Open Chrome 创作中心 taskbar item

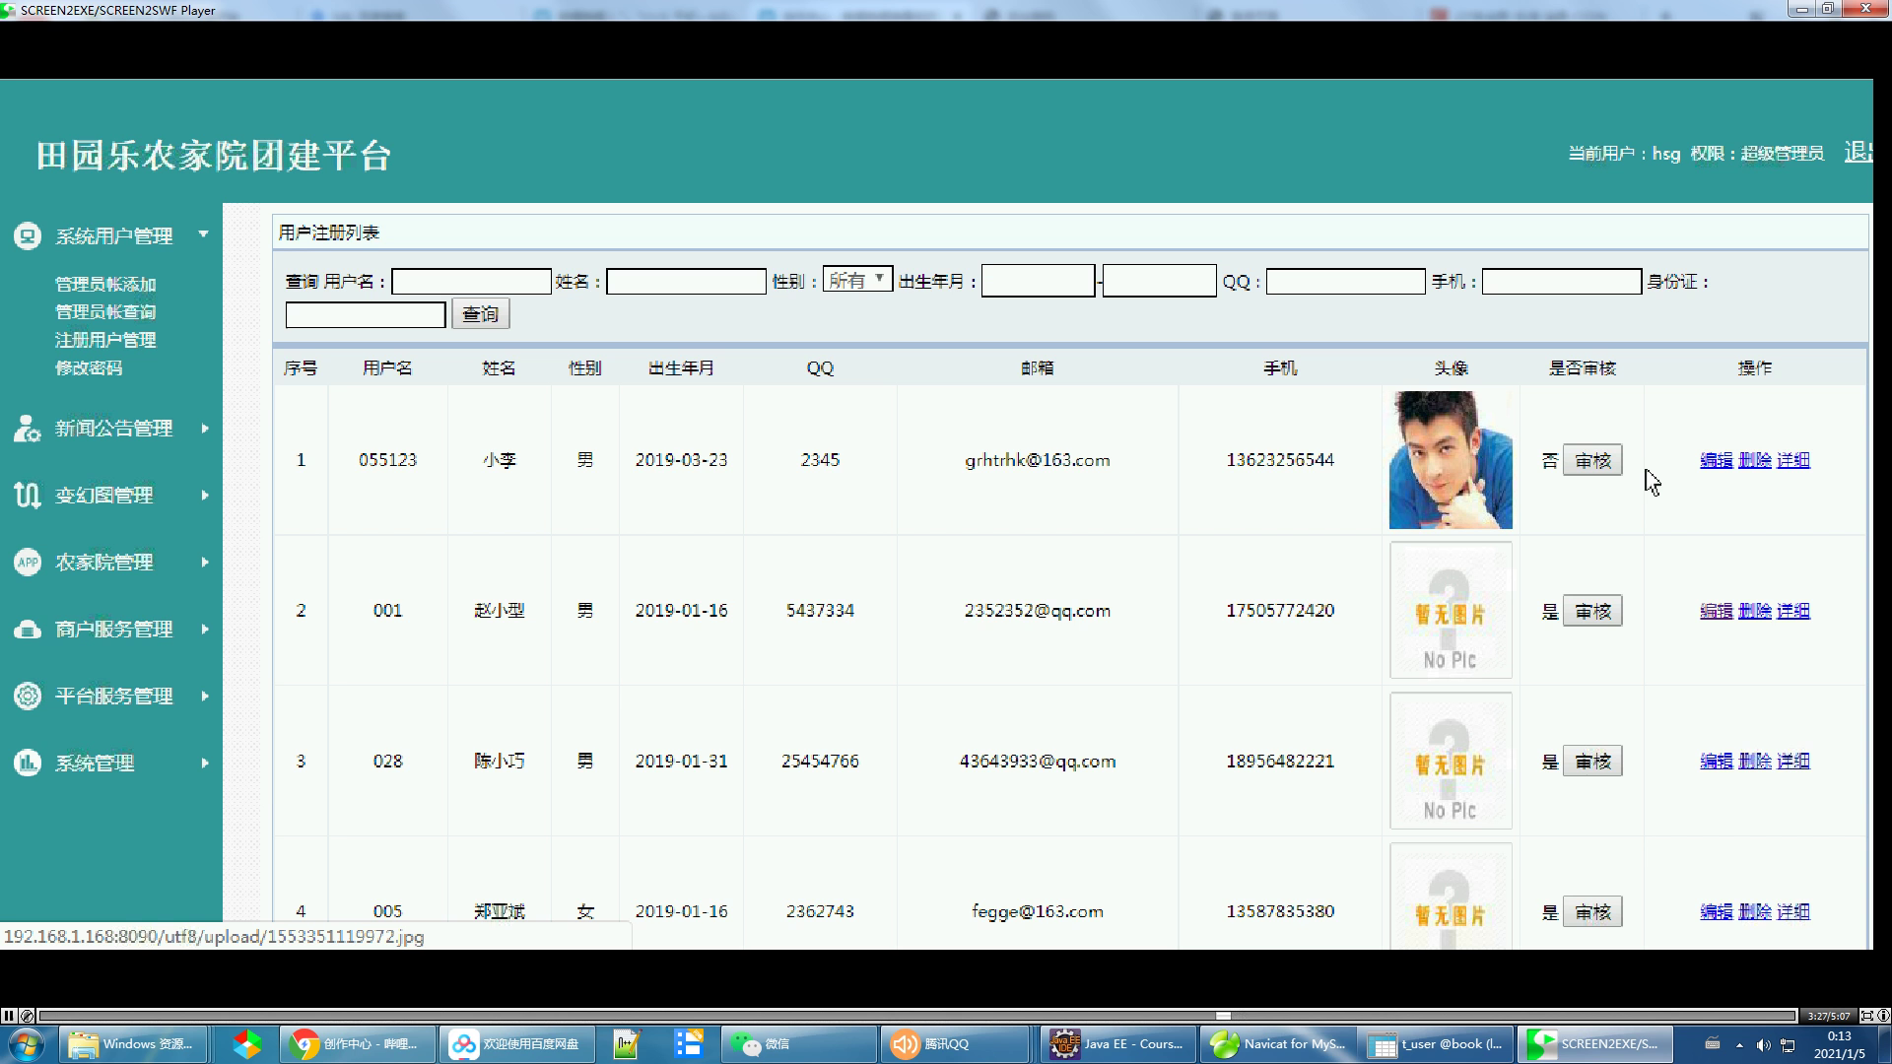click(359, 1044)
